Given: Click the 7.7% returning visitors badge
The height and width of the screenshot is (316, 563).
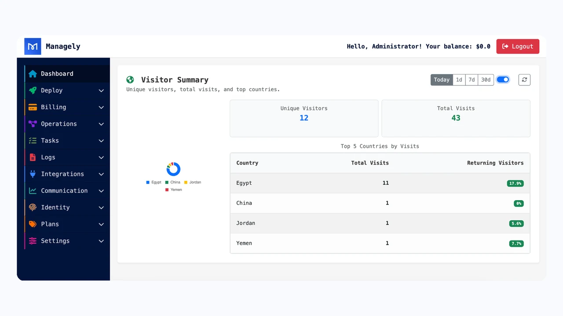Looking at the screenshot, I should click(516, 244).
